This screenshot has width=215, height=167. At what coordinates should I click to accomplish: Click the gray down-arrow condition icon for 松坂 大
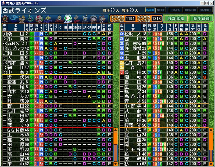[149, 34]
